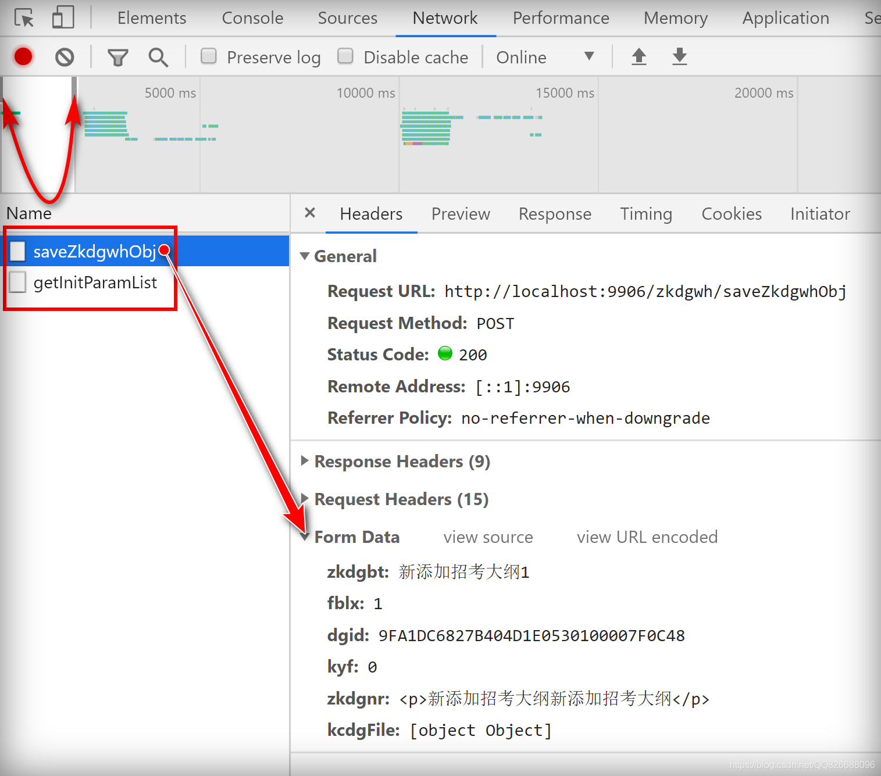The height and width of the screenshot is (776, 881).
Task: Open the network search magnifier
Action: (x=158, y=57)
